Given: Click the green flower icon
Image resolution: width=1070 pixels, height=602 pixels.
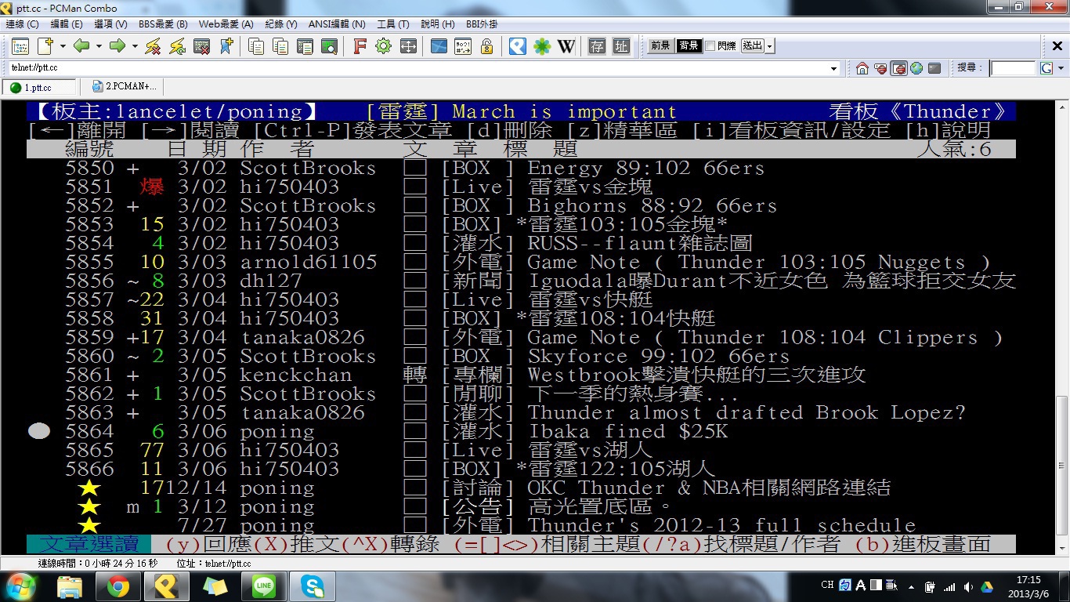Looking at the screenshot, I should point(542,46).
